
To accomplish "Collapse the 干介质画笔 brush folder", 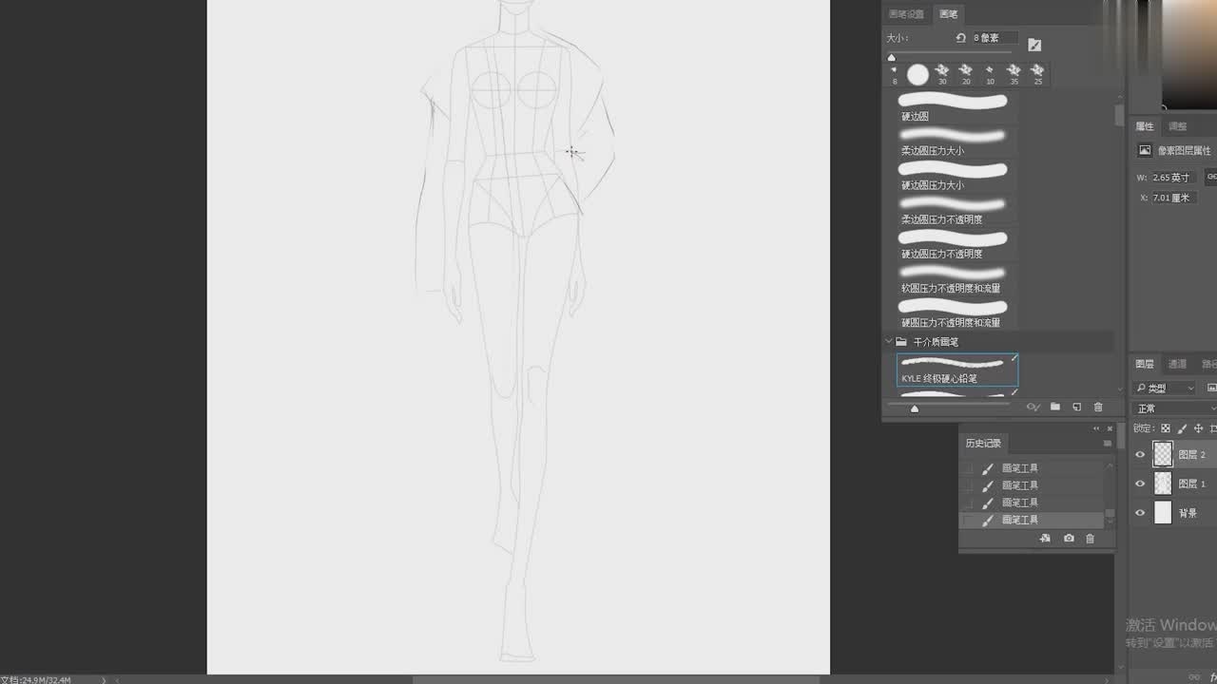I will click(x=889, y=341).
